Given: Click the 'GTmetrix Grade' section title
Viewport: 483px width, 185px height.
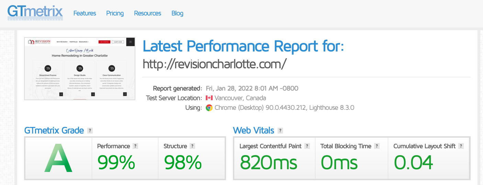Looking at the screenshot, I should click(x=54, y=130).
